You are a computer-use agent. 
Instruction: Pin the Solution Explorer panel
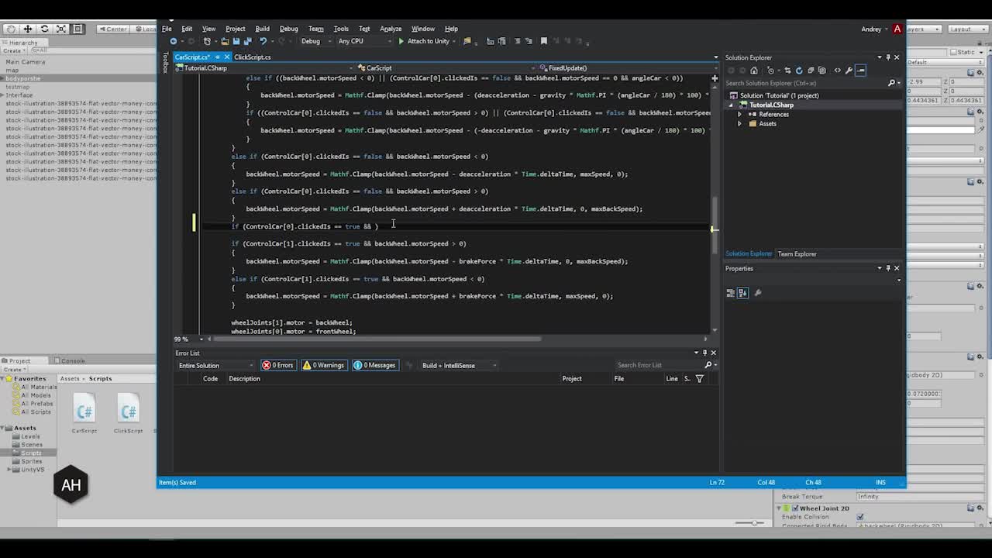888,57
